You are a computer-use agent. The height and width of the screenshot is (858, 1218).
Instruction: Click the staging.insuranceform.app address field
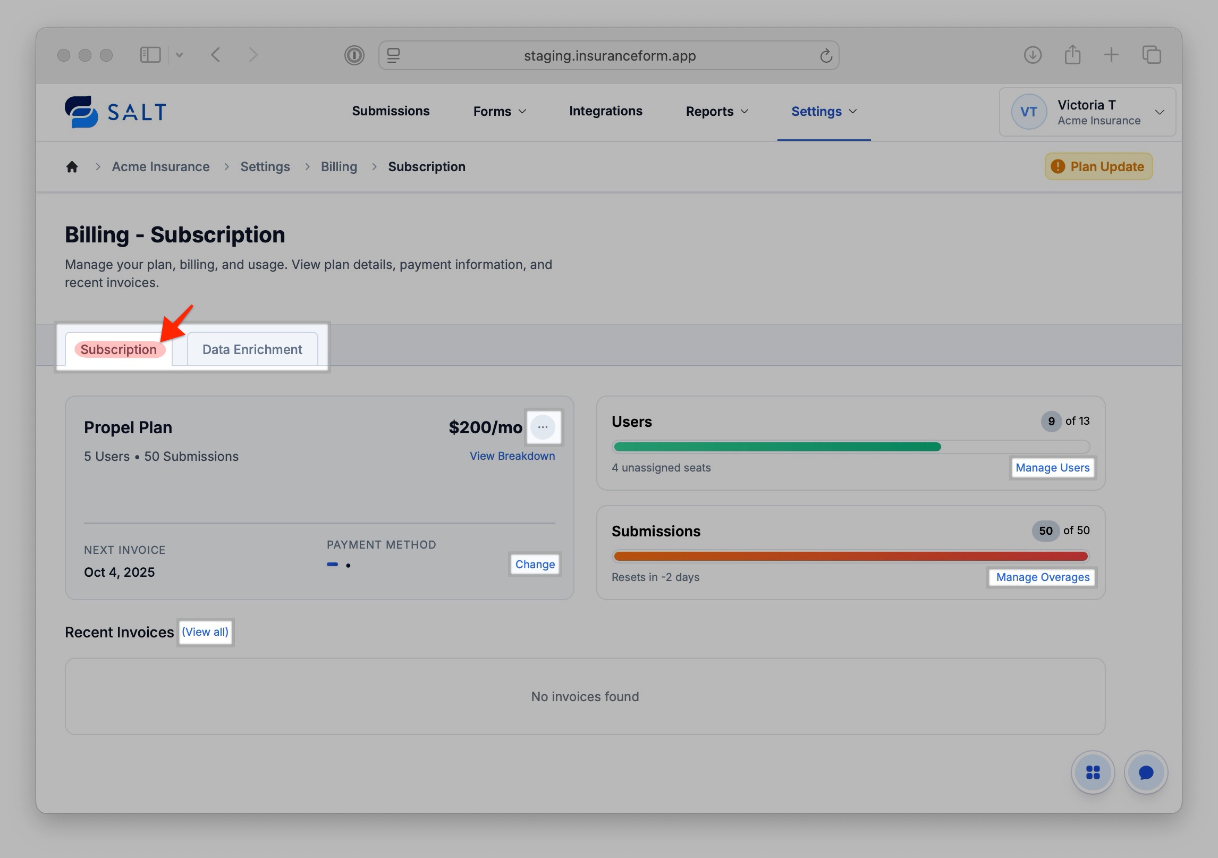pyautogui.click(x=609, y=56)
